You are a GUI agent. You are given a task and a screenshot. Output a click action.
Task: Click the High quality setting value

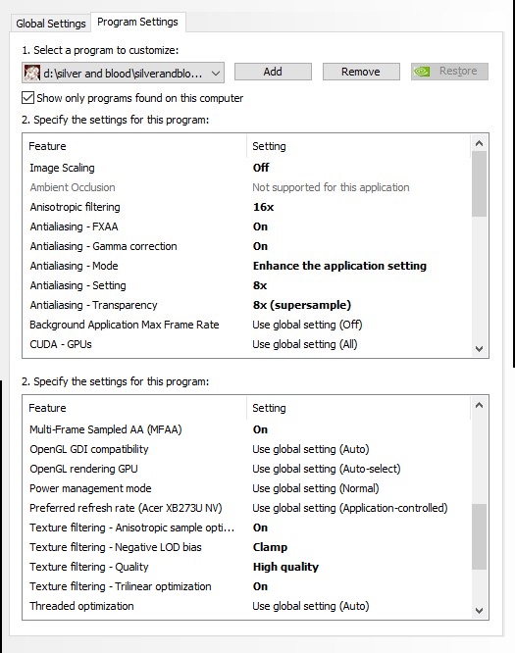tap(285, 567)
